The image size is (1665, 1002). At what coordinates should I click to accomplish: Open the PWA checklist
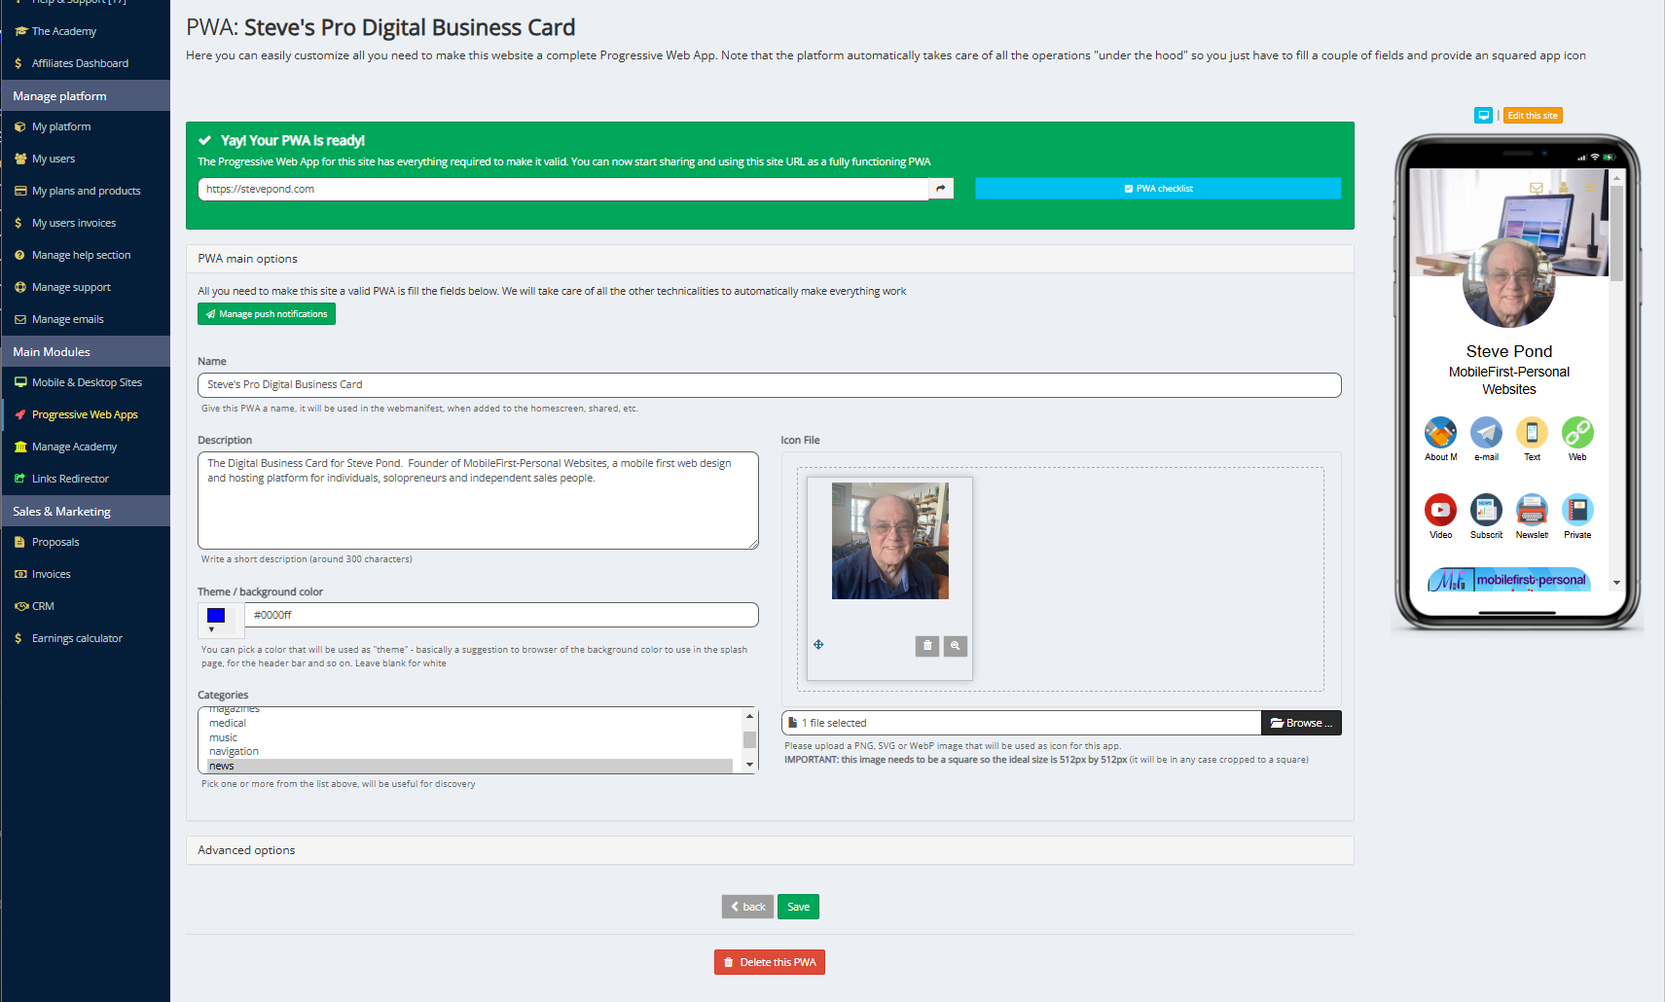coord(1157,188)
